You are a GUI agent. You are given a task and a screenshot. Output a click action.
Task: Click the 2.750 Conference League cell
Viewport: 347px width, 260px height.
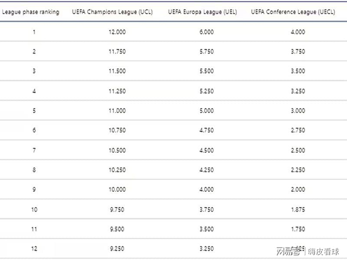click(298, 130)
